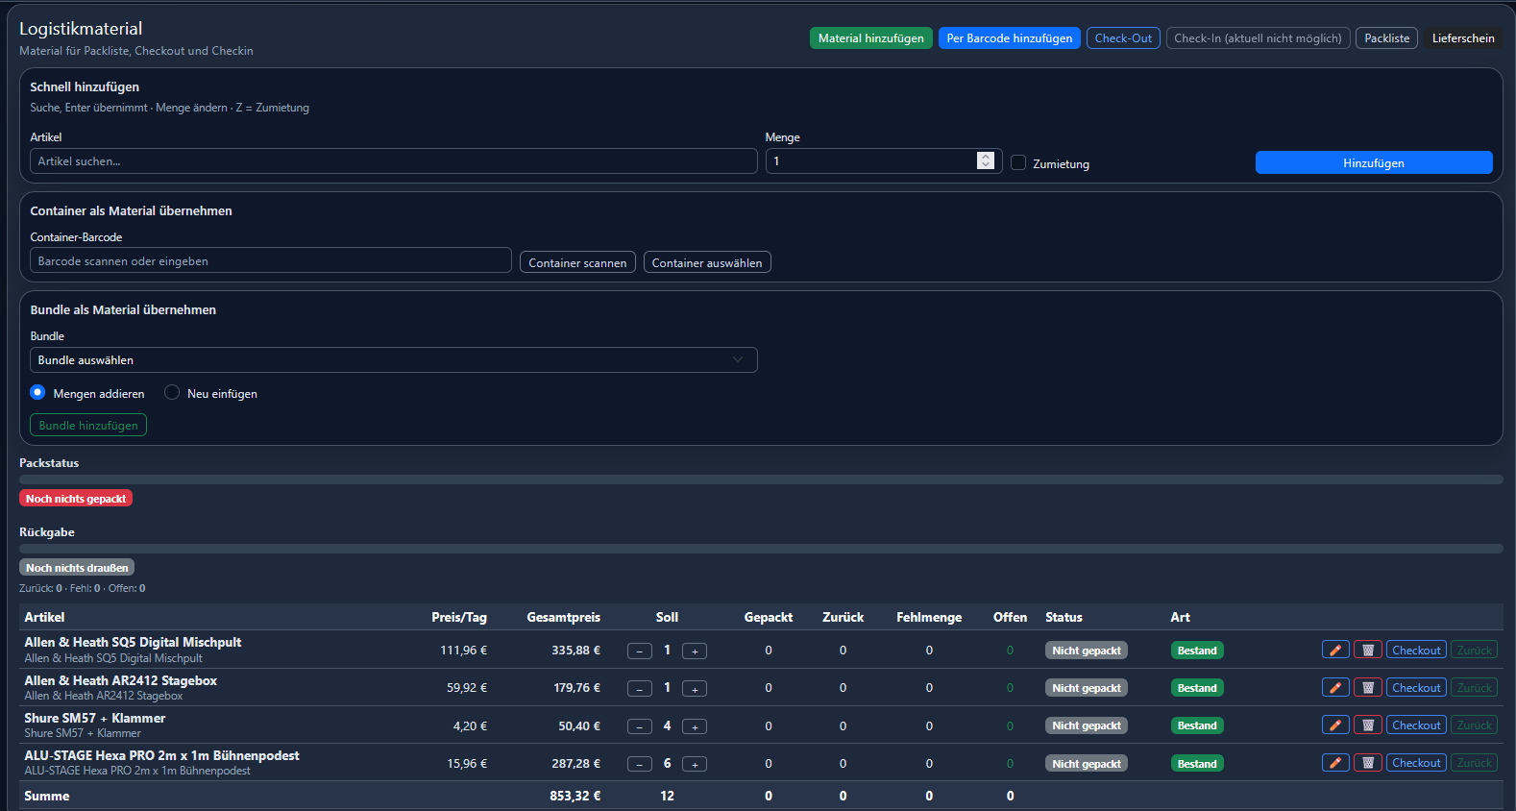Screen dimensions: 1516x811
Task: Edit the Shure SM57 + Klammer row
Action: click(1335, 725)
